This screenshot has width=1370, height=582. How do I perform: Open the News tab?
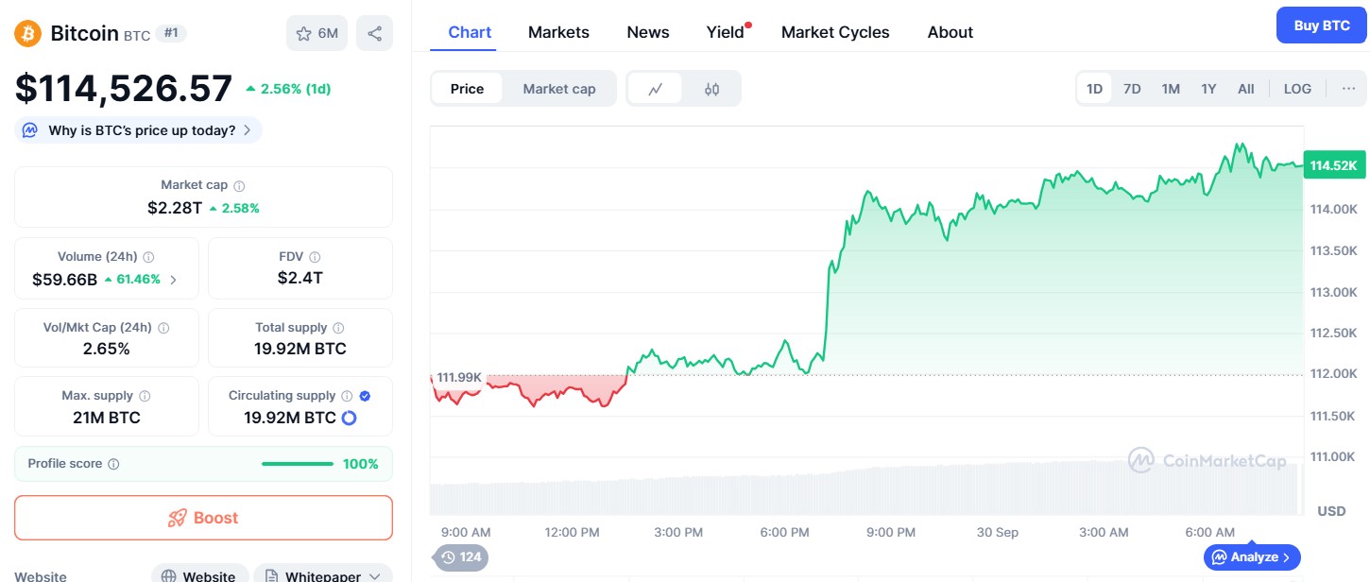(648, 32)
